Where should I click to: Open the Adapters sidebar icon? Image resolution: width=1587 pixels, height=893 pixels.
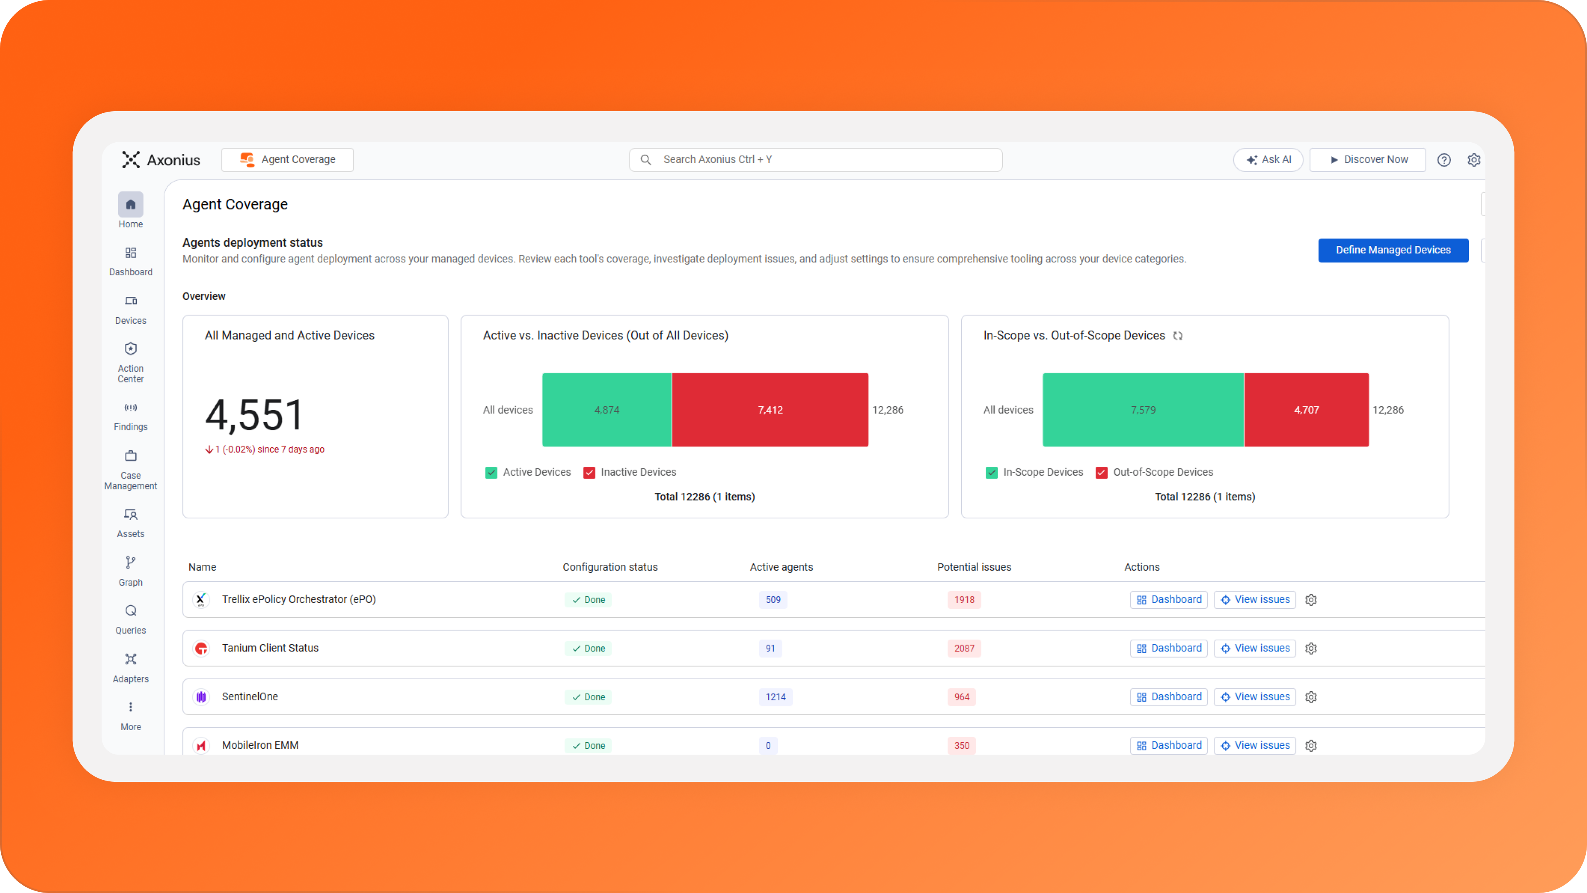131,659
